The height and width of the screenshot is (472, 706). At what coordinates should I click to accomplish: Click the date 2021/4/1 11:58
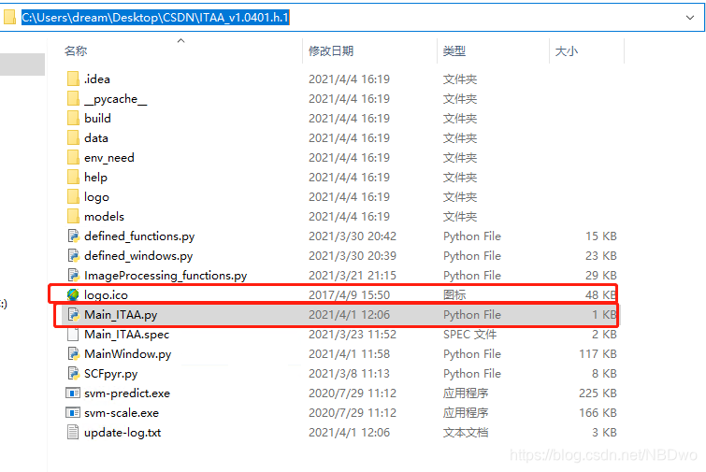tap(350, 354)
